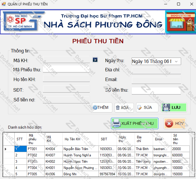
Task: Click XUẤT PHIẾU THU print button
Action: pos(135,123)
